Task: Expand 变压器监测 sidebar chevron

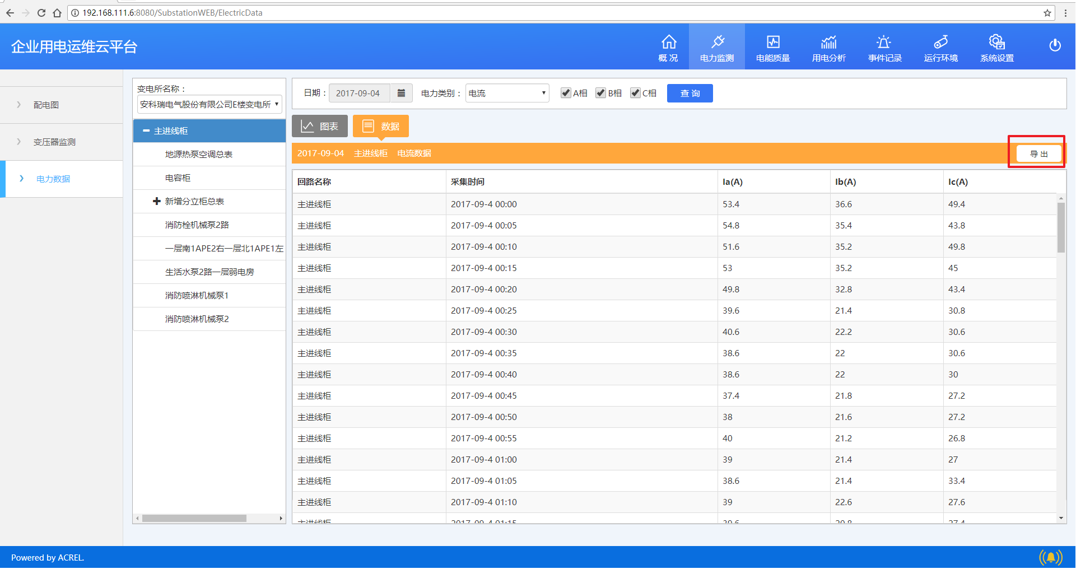Action: click(x=18, y=142)
